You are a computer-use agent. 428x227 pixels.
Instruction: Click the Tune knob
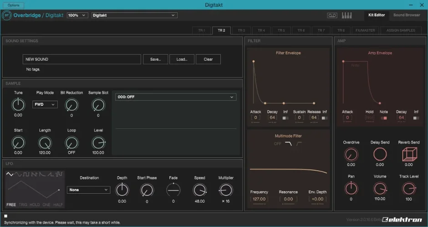(x=18, y=105)
